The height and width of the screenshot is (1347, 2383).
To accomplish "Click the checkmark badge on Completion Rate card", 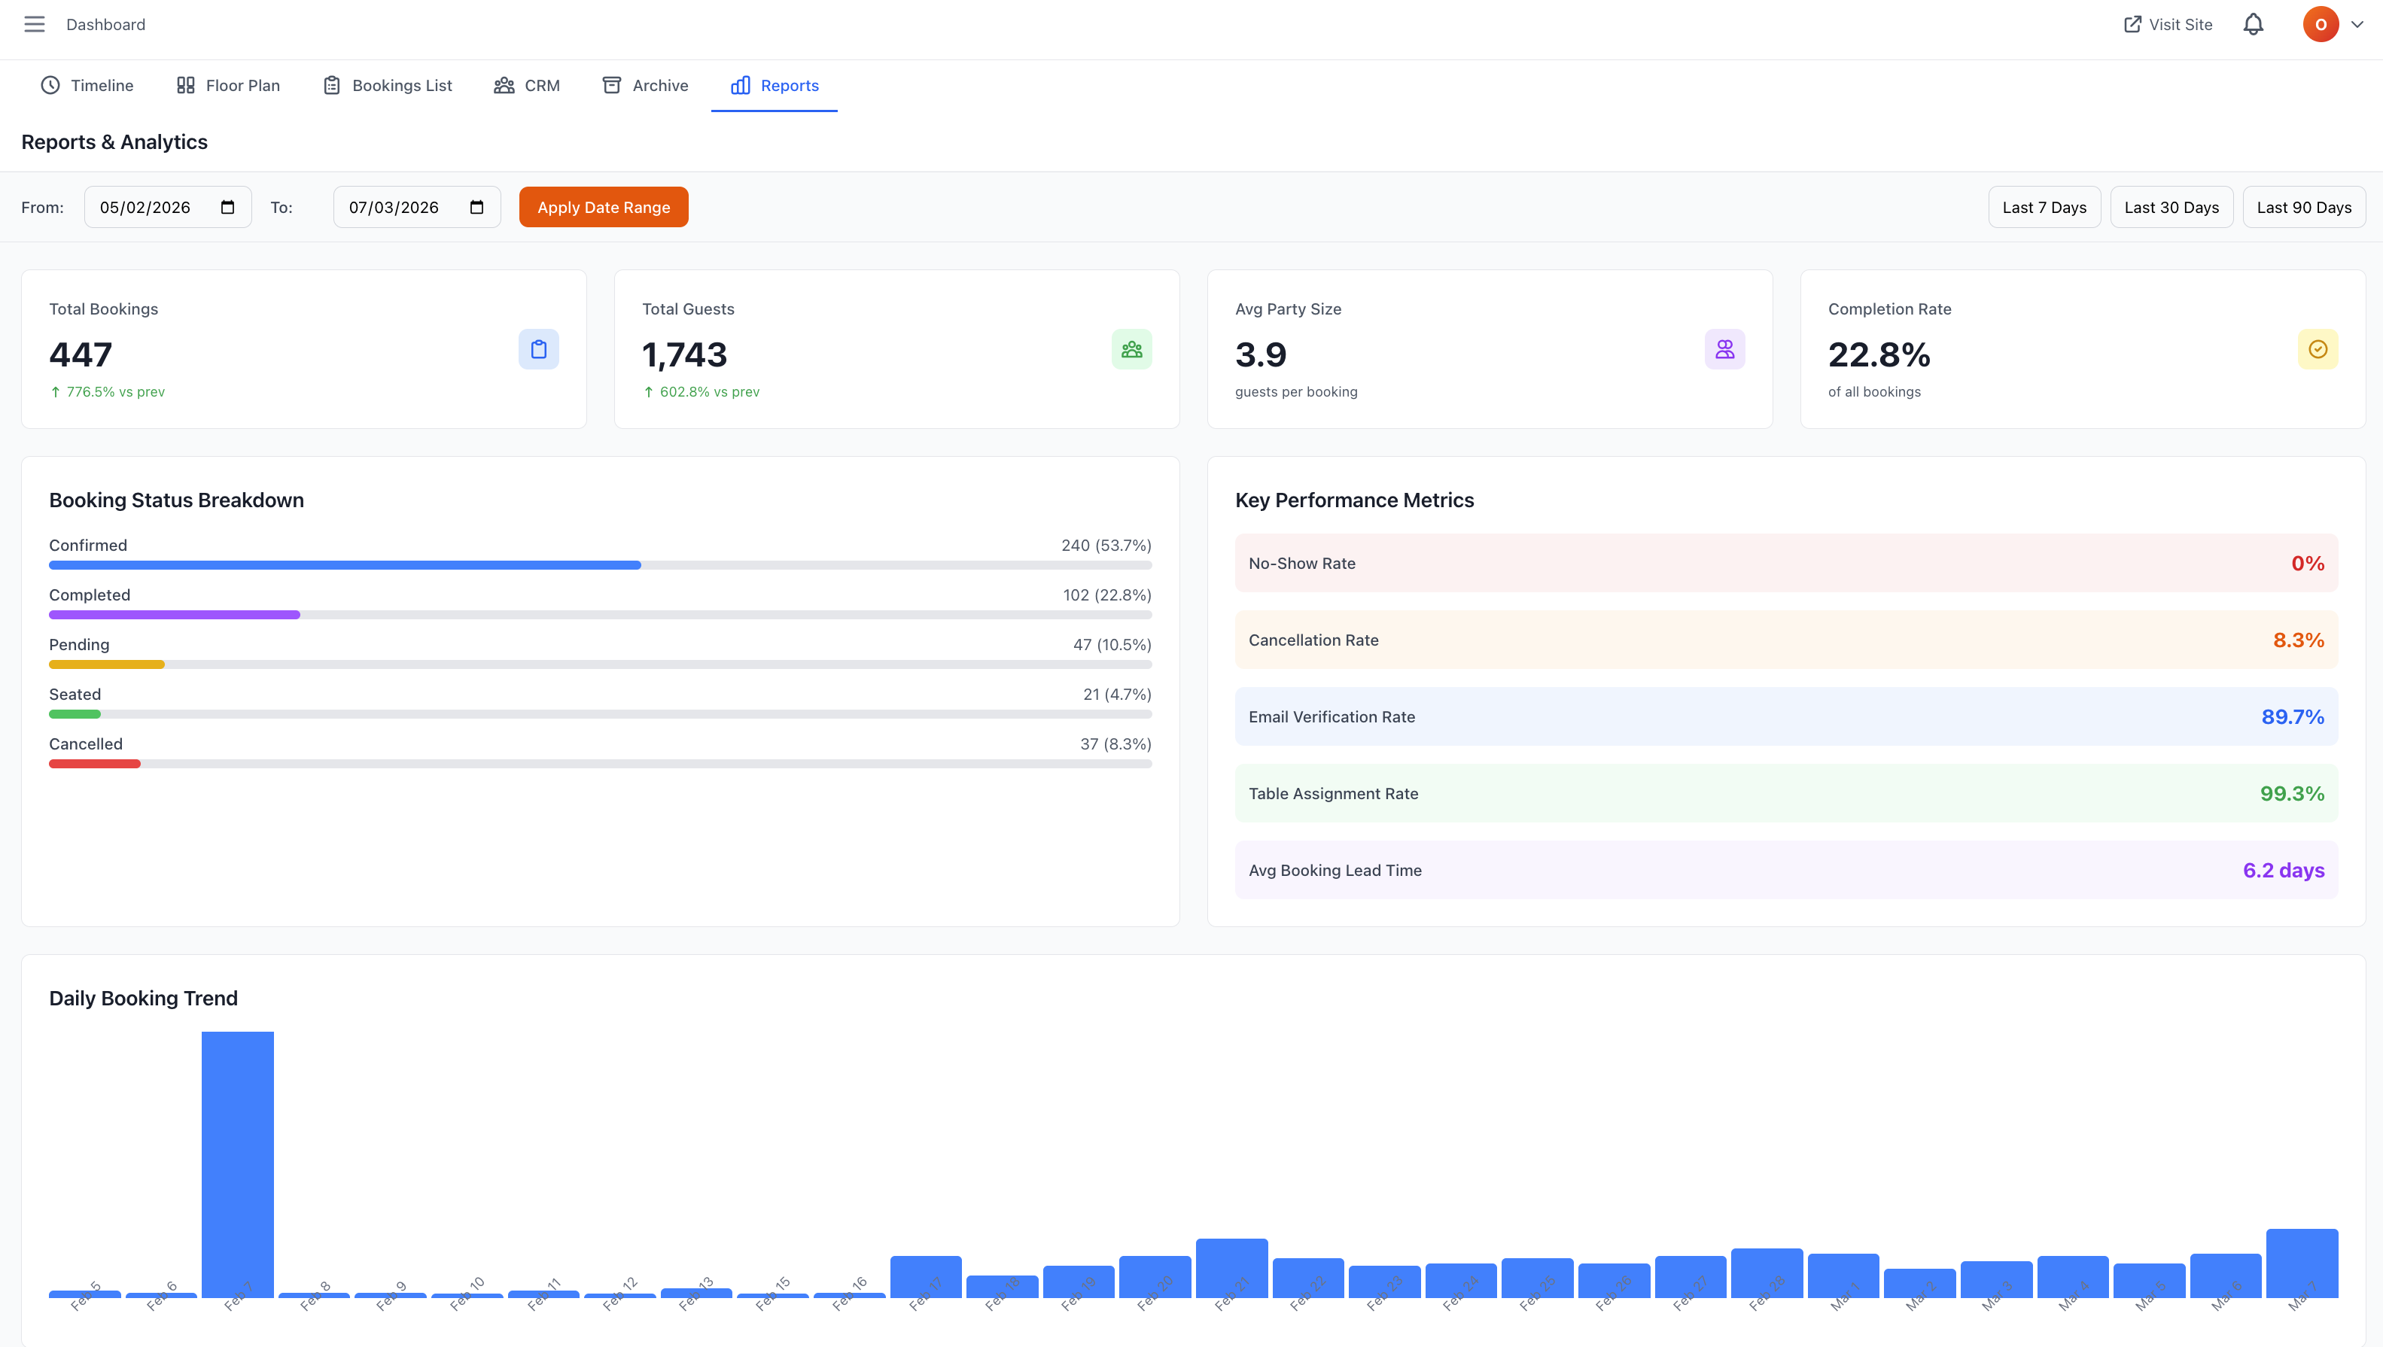I will pos(2318,350).
